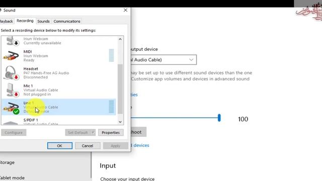
Task: Open Storage in the Settings sidebar
Action: [7, 162]
